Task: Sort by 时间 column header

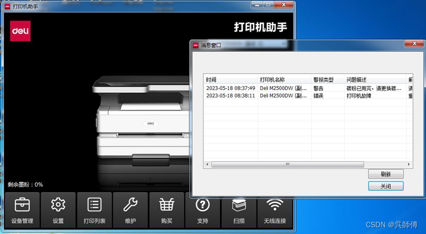Action: tap(230, 80)
